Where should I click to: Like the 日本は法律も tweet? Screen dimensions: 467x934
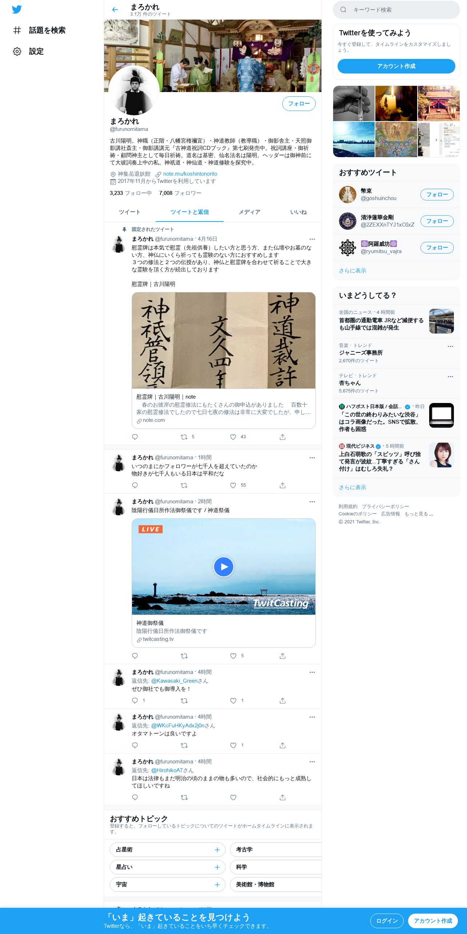click(233, 797)
